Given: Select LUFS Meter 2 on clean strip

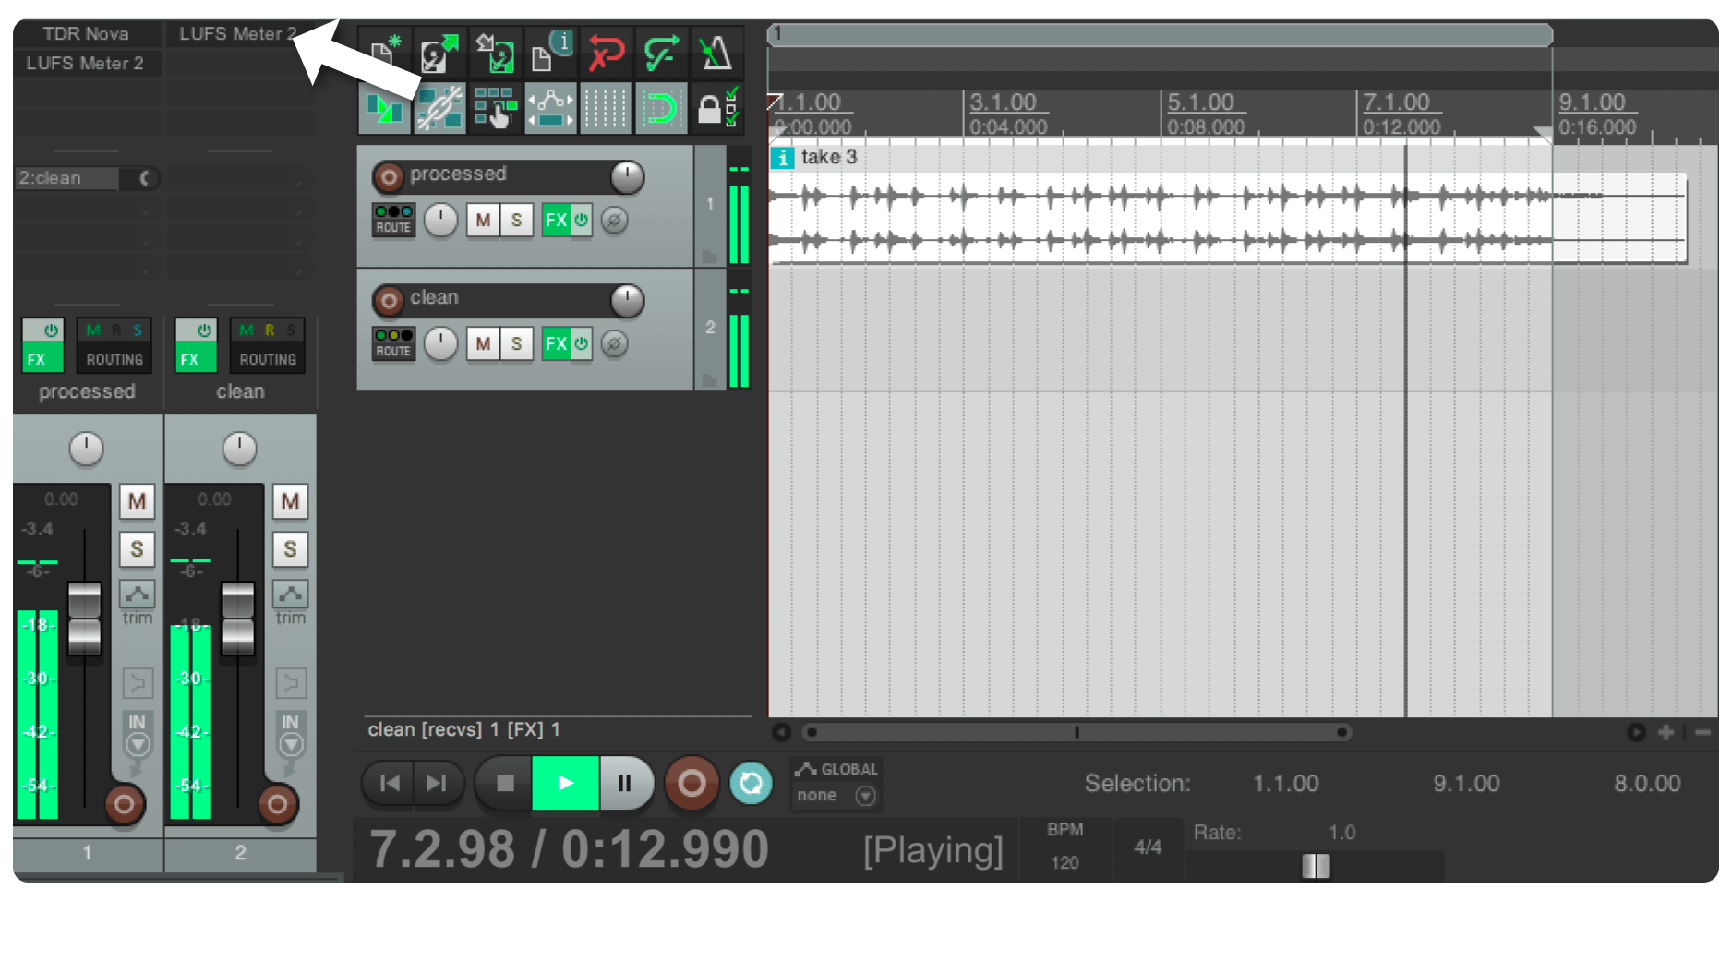Looking at the screenshot, I should pyautogui.click(x=238, y=33).
